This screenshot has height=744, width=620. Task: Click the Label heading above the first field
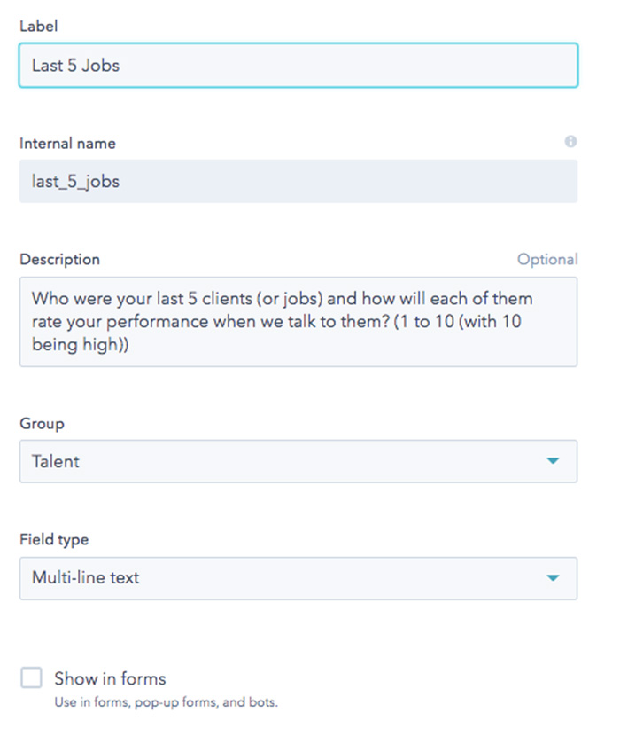(38, 26)
